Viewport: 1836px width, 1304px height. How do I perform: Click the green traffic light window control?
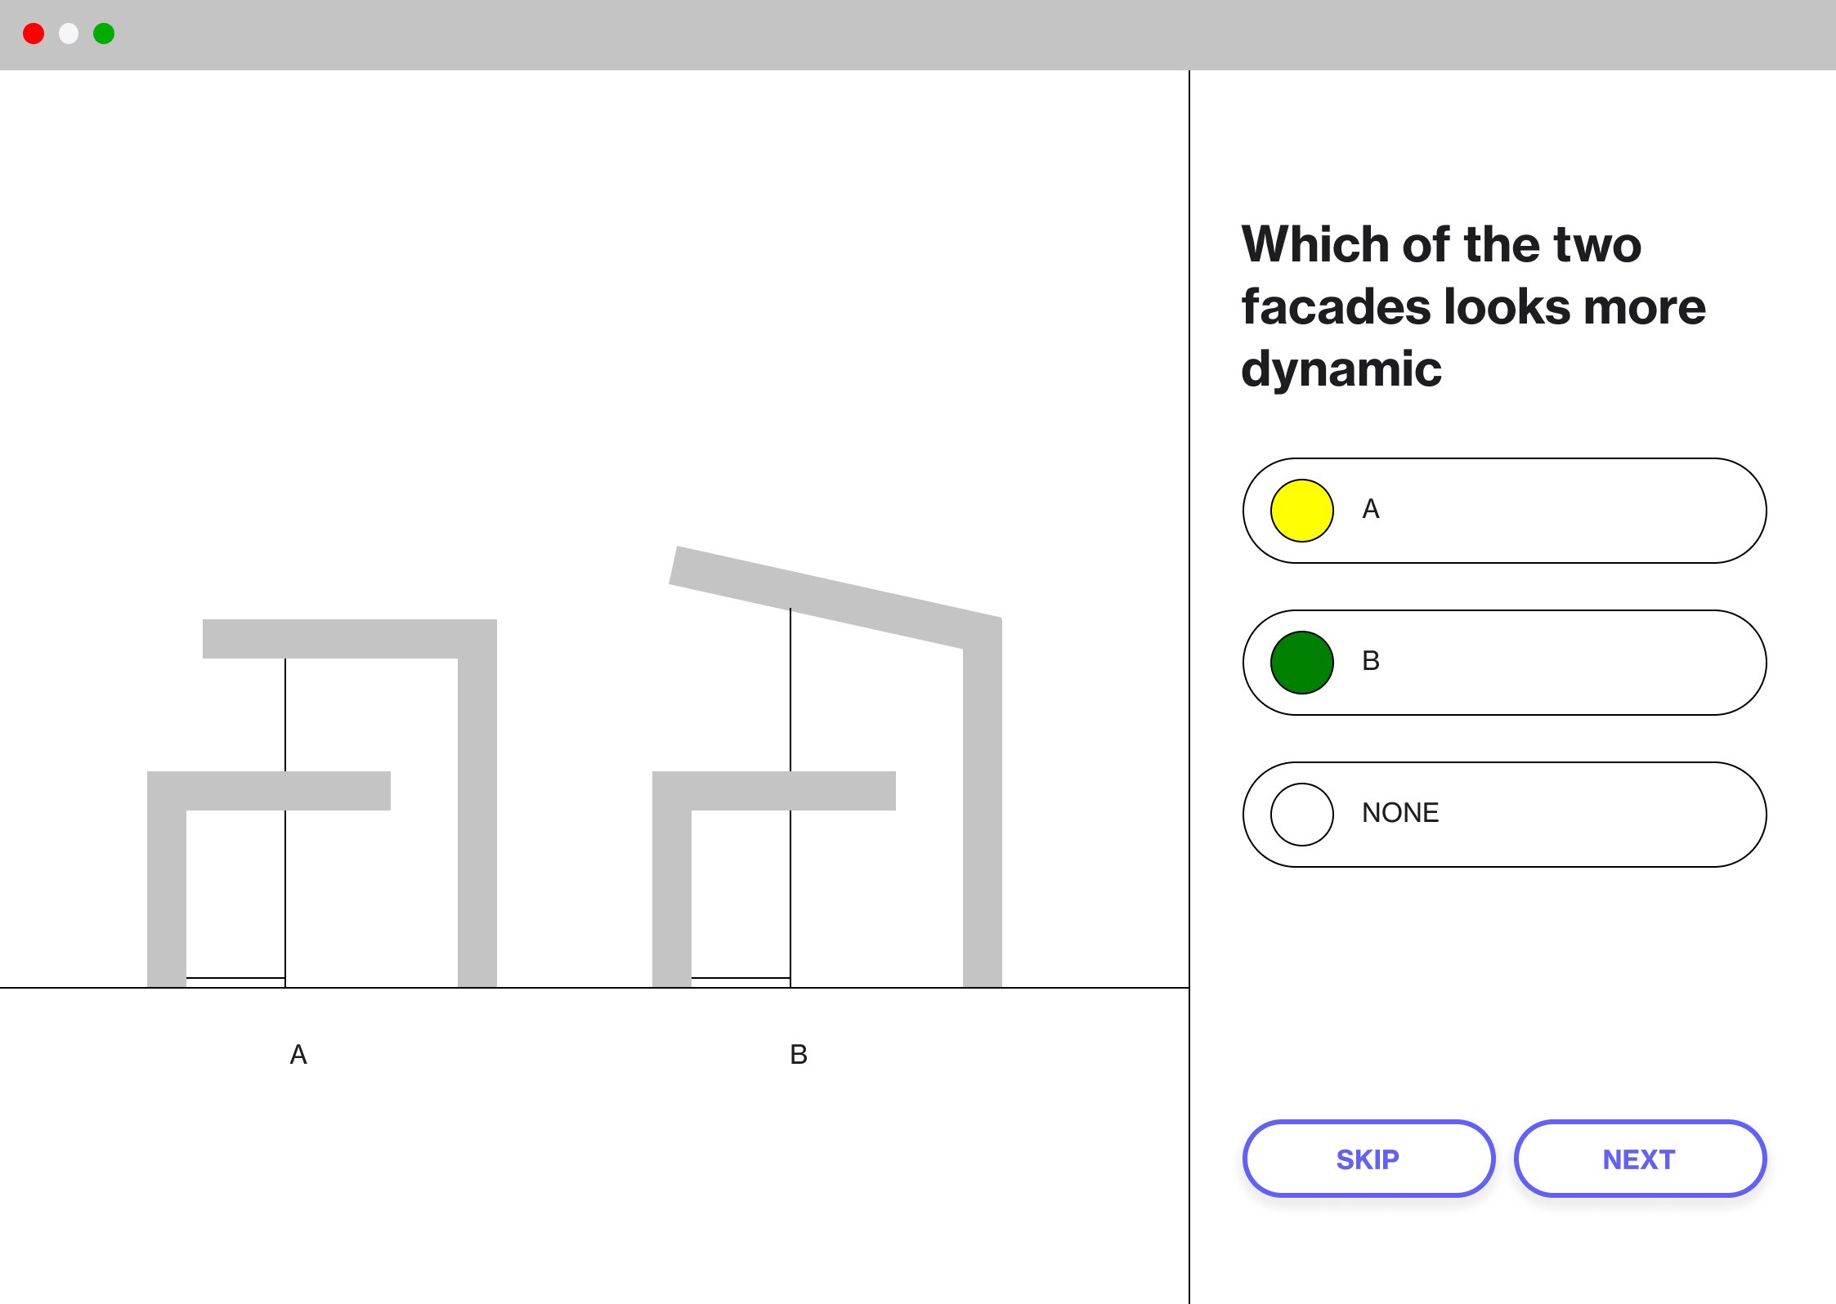tap(105, 33)
